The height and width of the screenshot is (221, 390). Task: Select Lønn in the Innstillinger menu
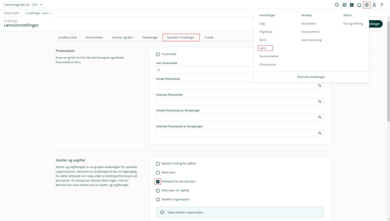[263, 48]
